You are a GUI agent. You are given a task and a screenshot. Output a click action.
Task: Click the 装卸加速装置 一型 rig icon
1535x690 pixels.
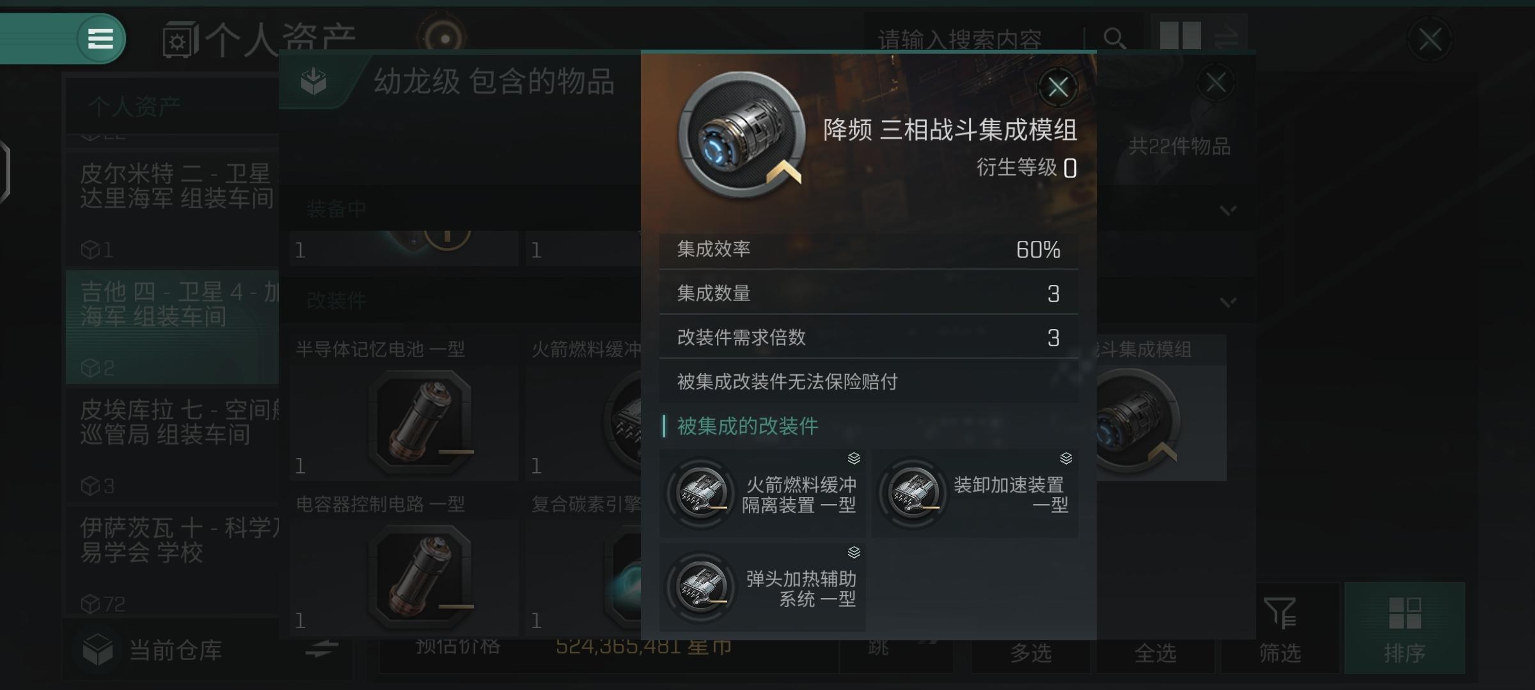pos(914,493)
